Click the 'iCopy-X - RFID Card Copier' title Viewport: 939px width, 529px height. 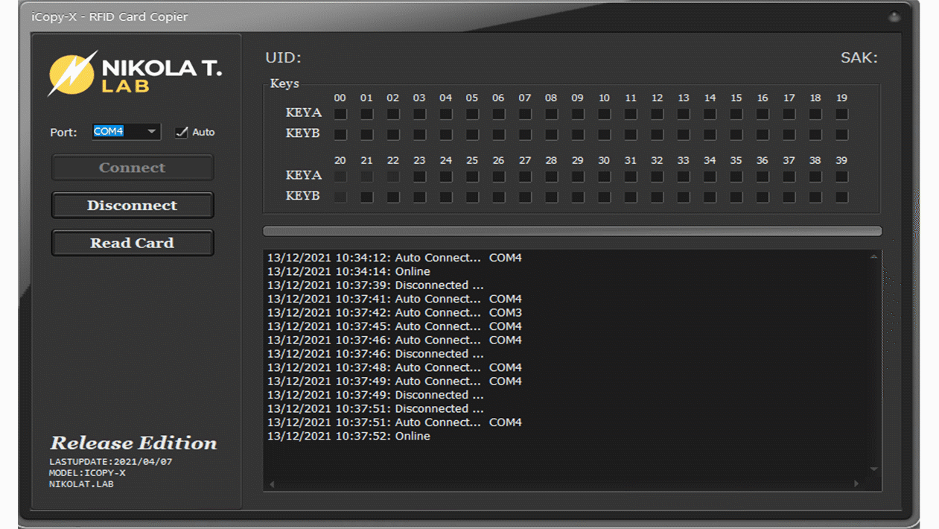109,17
